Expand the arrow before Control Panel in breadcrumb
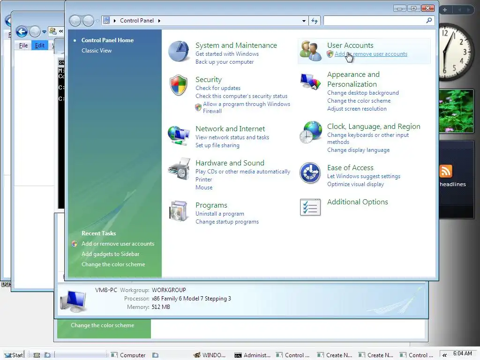Image resolution: width=480 pixels, height=360 pixels. (115, 21)
